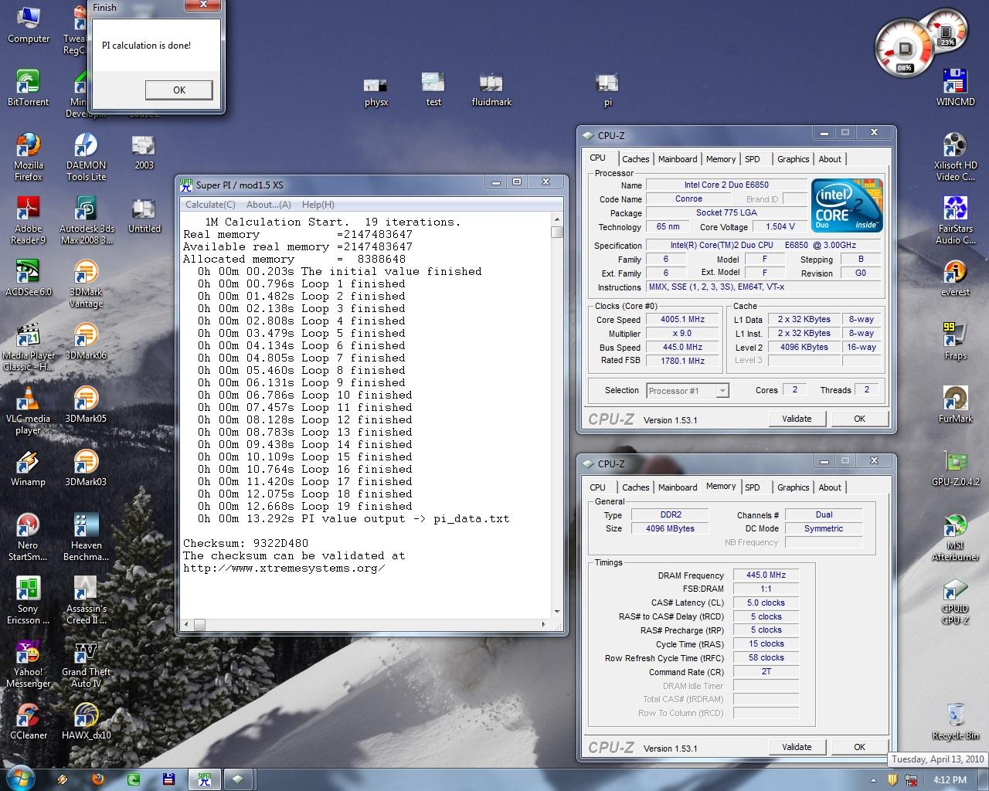Image resolution: width=989 pixels, height=791 pixels.
Task: Select Memory tab in top CPU-Z window
Action: (721, 159)
